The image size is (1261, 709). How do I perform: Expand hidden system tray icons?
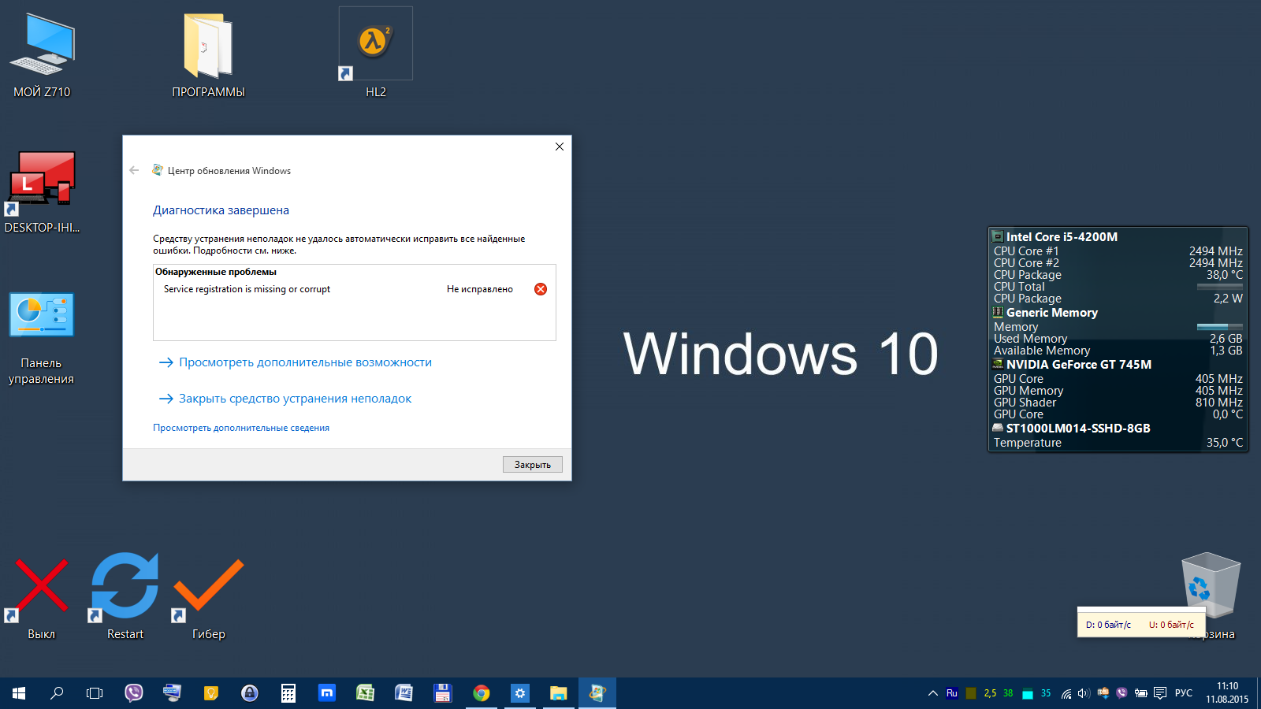pyautogui.click(x=932, y=693)
